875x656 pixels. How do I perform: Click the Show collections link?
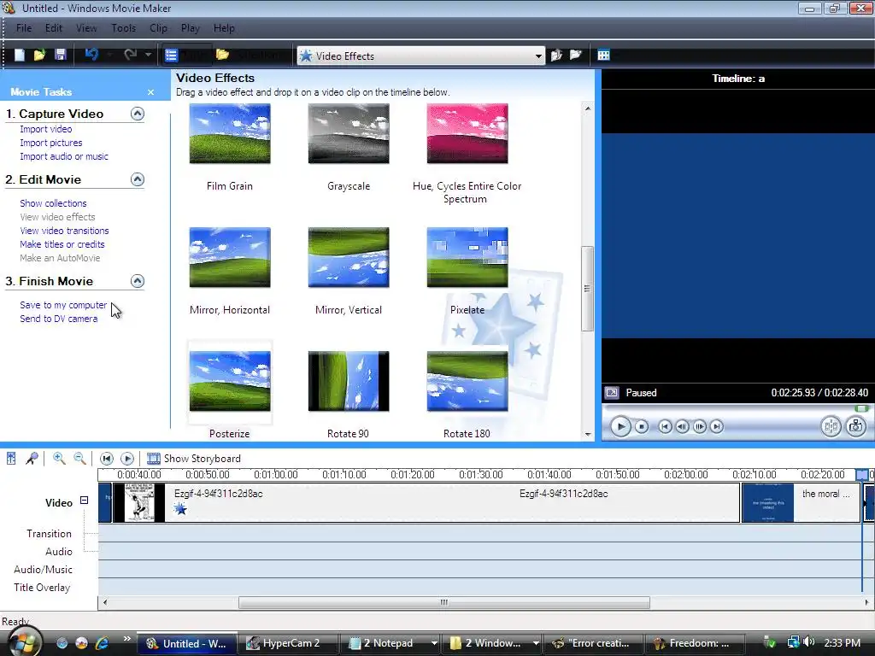[53, 203]
